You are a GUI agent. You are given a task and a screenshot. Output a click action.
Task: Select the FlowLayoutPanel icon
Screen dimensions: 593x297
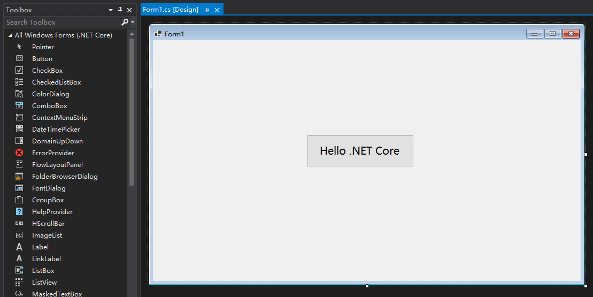tap(19, 164)
